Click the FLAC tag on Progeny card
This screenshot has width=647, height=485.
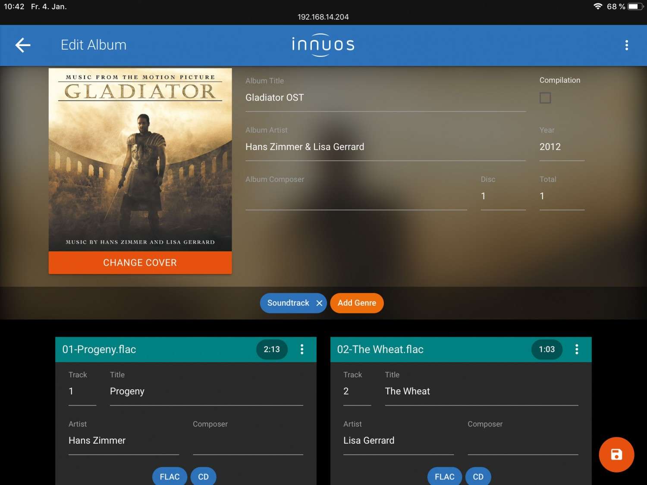[x=170, y=476]
